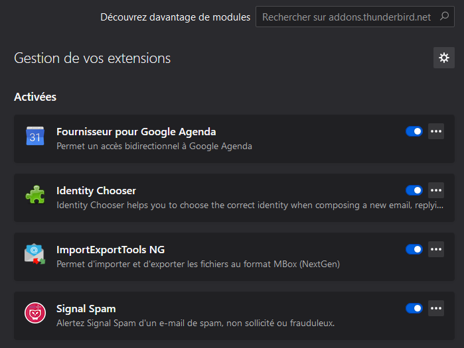Click the magnifier search icon
The image size is (464, 348).
[x=445, y=17]
